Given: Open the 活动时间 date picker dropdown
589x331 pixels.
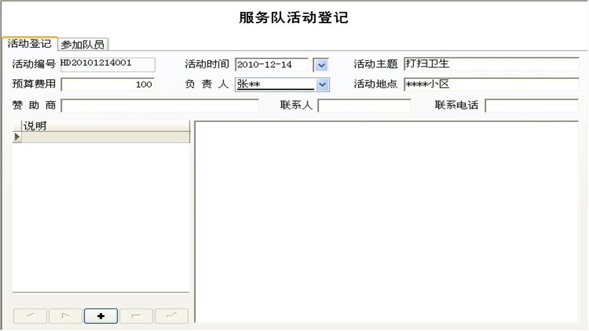Looking at the screenshot, I should [321, 65].
